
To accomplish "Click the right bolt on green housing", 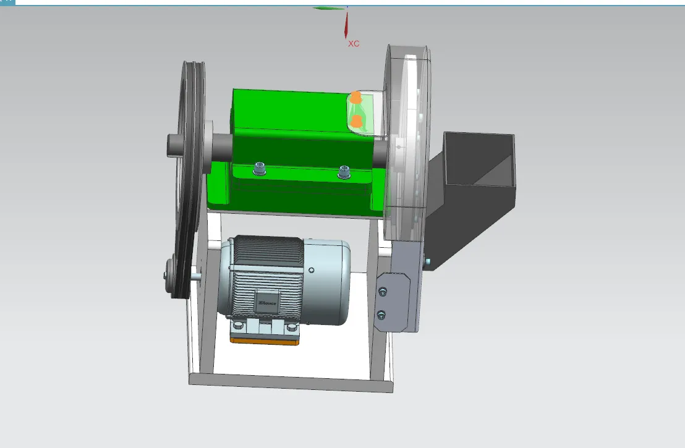I will pyautogui.click(x=344, y=172).
